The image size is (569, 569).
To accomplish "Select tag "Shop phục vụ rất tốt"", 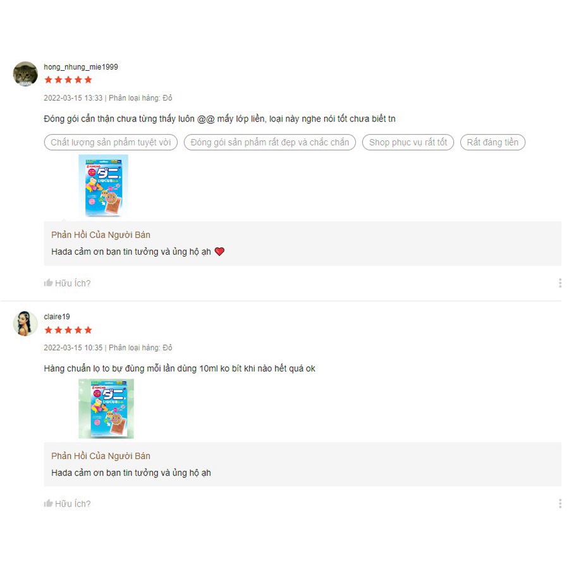I will (x=408, y=142).
